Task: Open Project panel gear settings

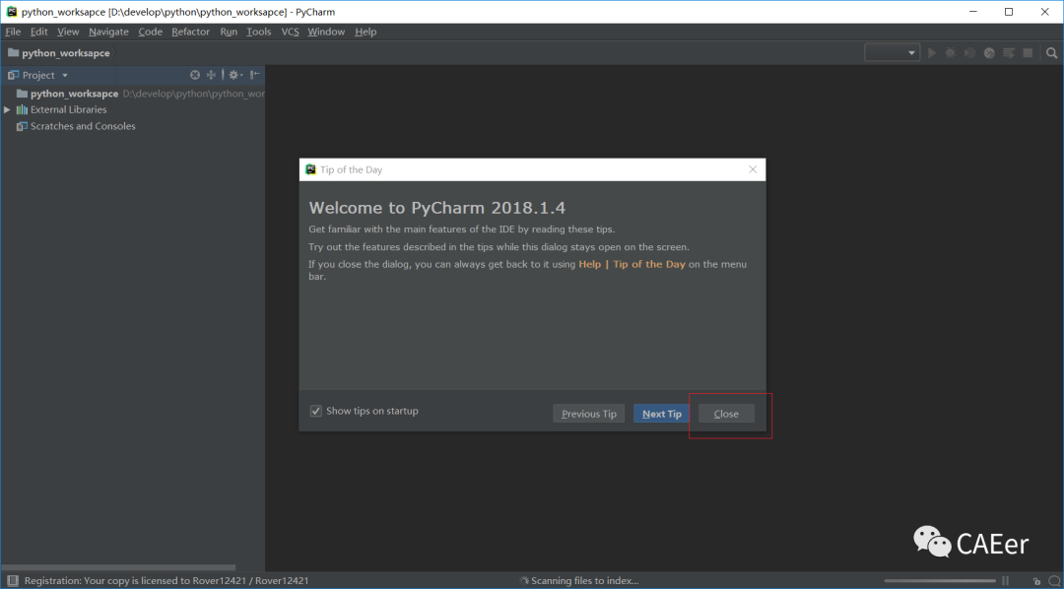Action: coord(234,75)
